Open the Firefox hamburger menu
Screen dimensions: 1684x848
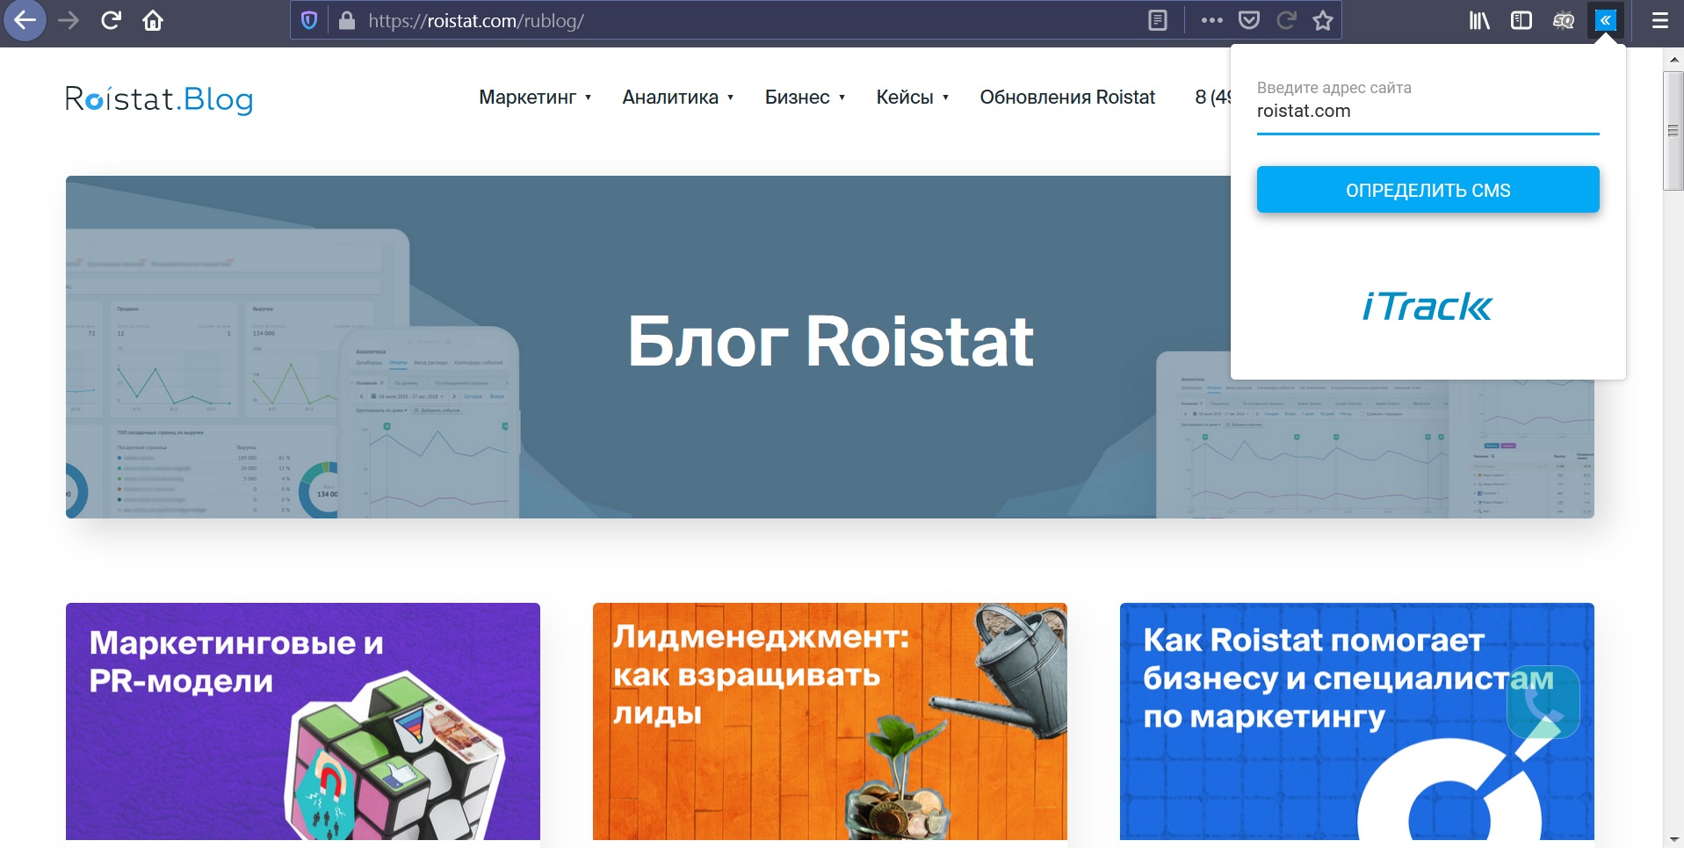pyautogui.click(x=1661, y=19)
